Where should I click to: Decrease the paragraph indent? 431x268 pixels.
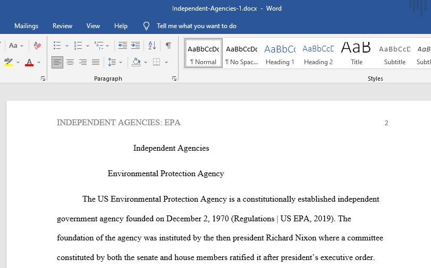[x=123, y=45]
